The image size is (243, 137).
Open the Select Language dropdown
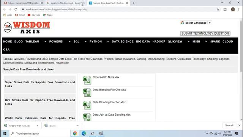click(x=196, y=23)
